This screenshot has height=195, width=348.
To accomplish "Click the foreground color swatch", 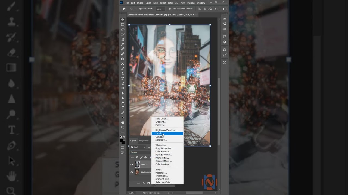I will [x=122, y=140].
